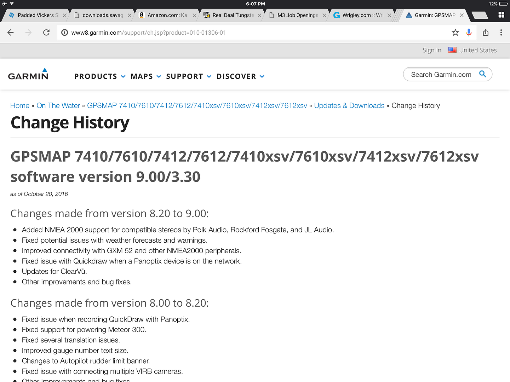Click the Change History page heading
510x382 pixels.
coord(70,123)
